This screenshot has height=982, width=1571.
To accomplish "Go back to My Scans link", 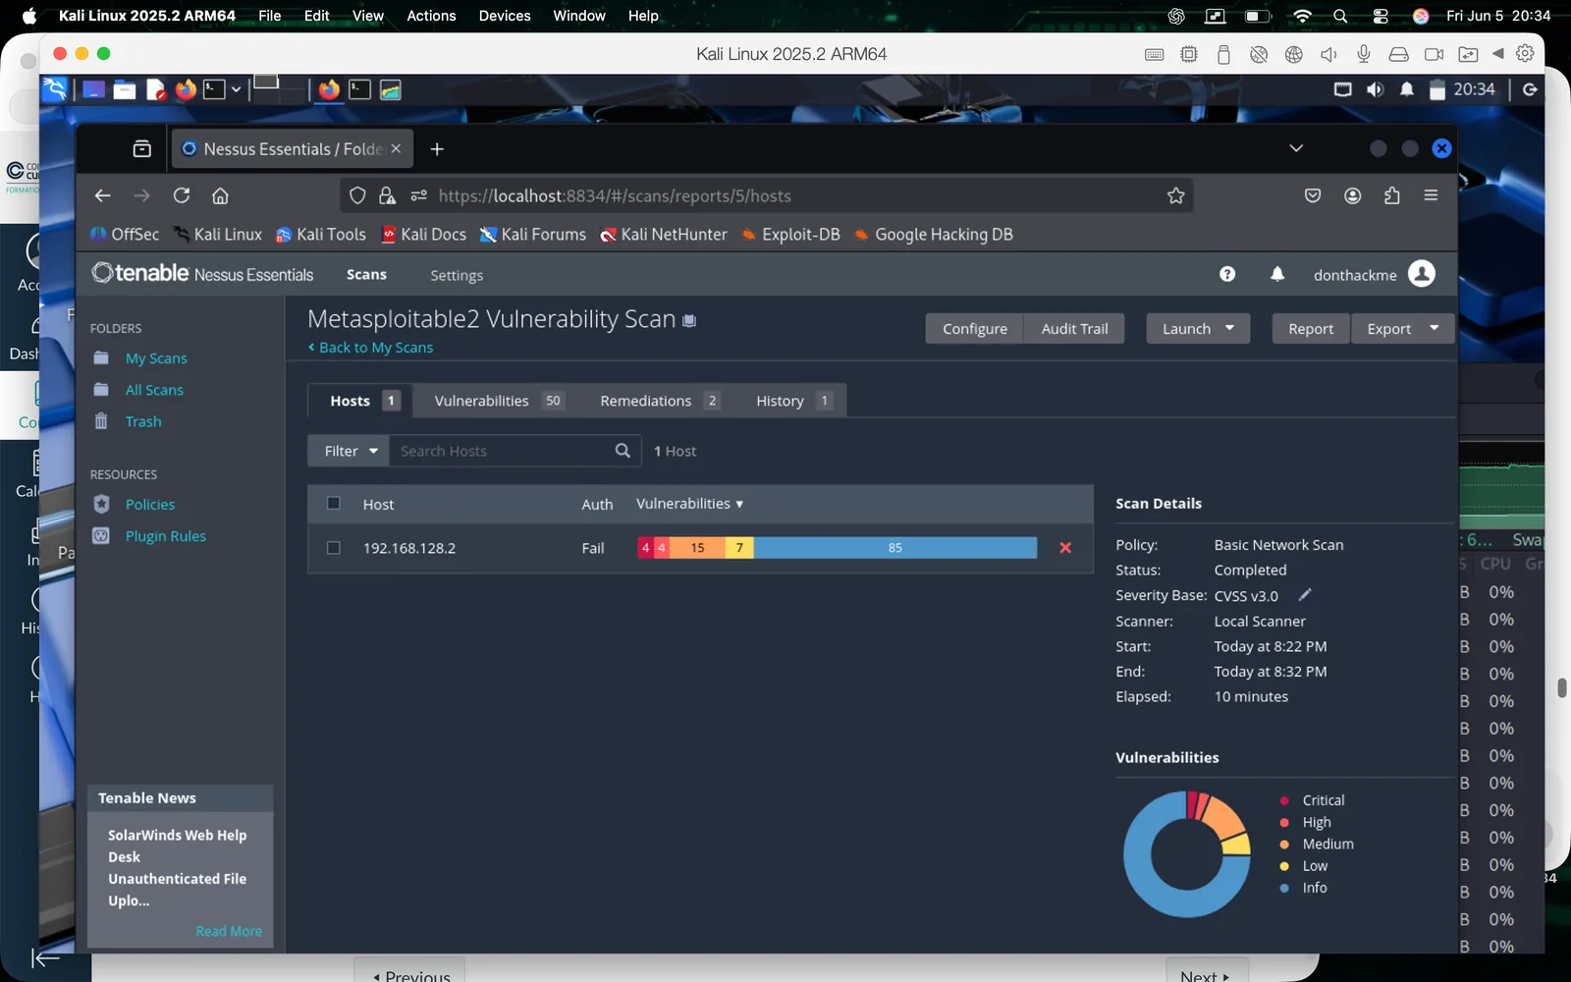I will [370, 348].
